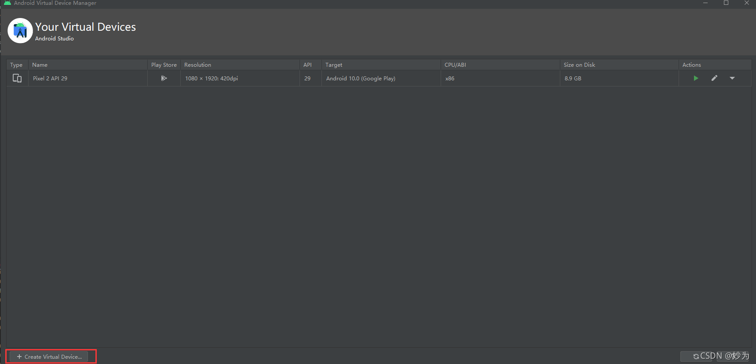Sort by the Name column header
756x364 pixels.
click(x=88, y=65)
